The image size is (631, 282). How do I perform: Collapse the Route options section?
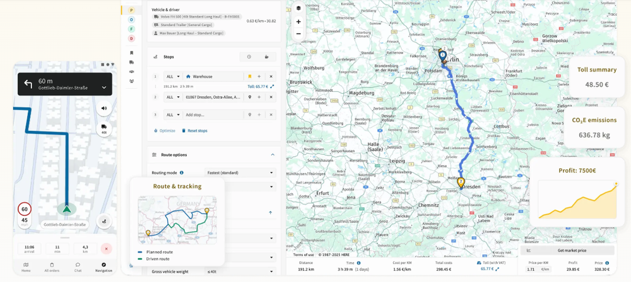[x=273, y=155]
